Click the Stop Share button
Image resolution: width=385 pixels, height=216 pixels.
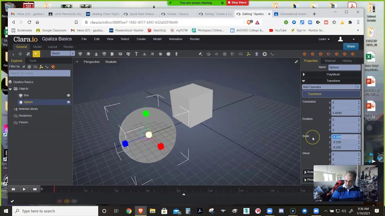click(237, 2)
